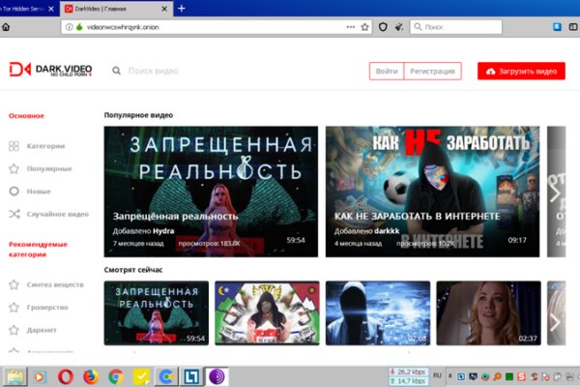Screen dimensions: 580x387
Task: Click the Случайное видео shuffle icon
Action: (14, 214)
